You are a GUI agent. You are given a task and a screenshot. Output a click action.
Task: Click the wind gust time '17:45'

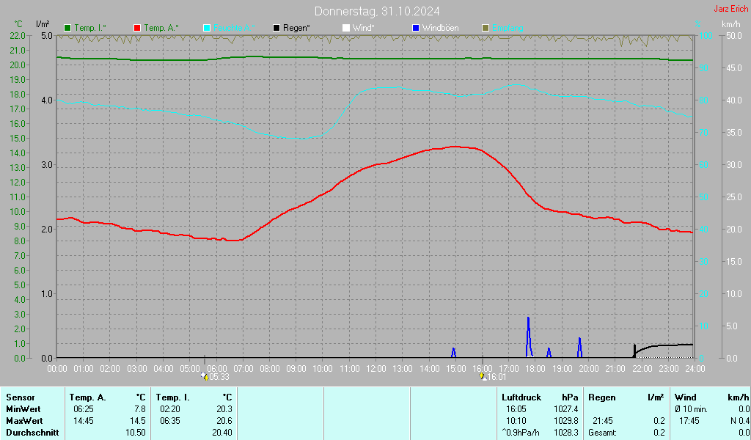pos(689,421)
